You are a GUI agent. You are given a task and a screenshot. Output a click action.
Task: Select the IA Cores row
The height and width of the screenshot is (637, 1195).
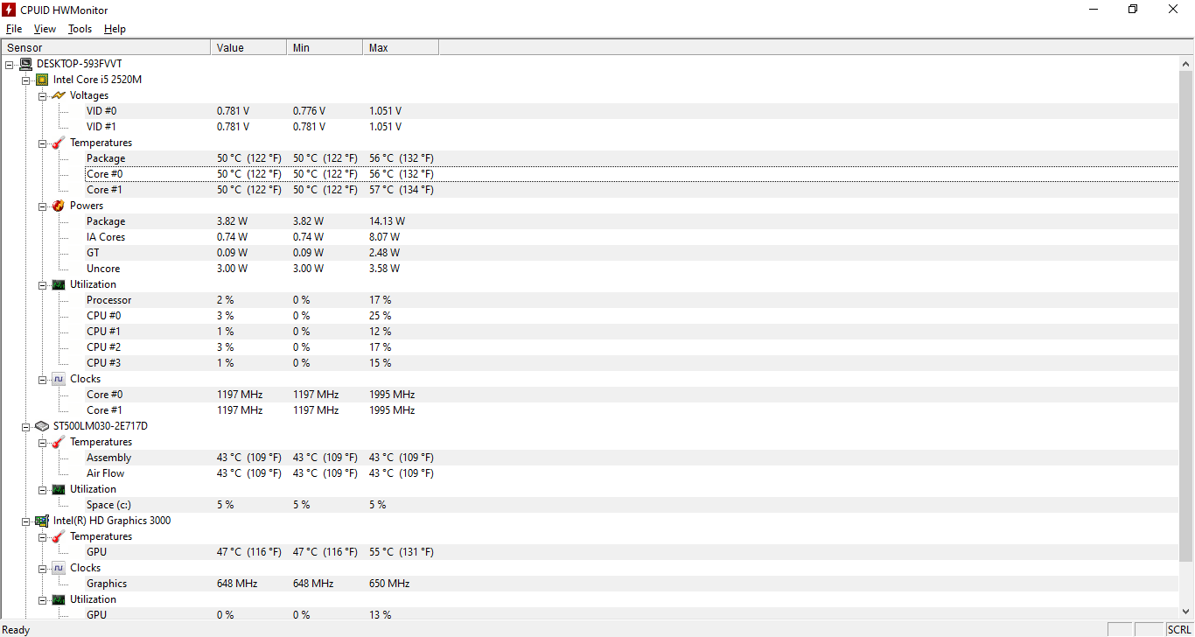tap(631, 237)
